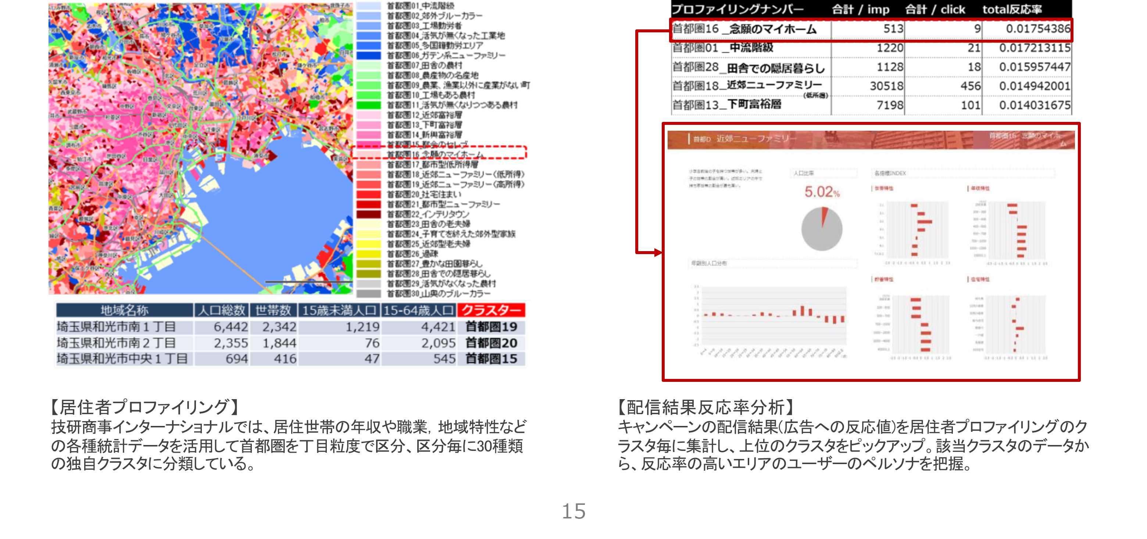The height and width of the screenshot is (539, 1147).
Task: Click the クラスター red column header
Action: pos(491,310)
